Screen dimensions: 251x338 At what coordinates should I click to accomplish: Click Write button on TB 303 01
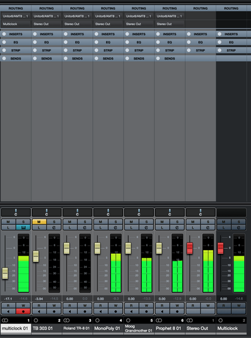(54, 305)
